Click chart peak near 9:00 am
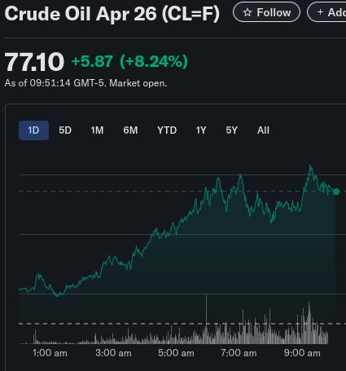 (x=310, y=166)
